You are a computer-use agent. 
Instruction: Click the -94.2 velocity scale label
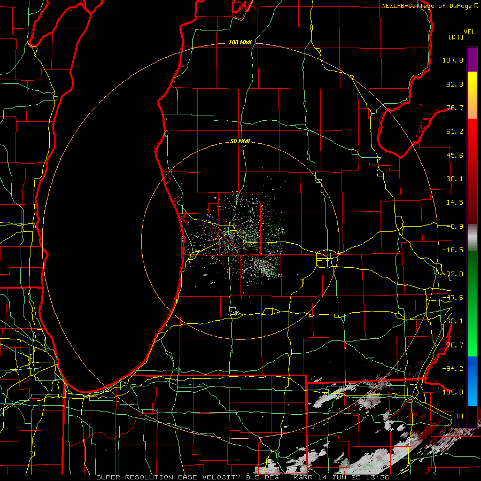(453, 368)
